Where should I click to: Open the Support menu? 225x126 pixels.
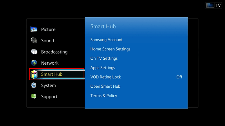[49, 97]
